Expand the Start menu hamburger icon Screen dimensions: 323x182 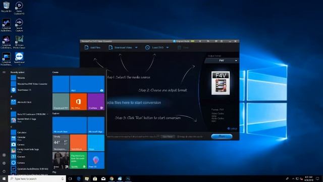(x=4, y=72)
